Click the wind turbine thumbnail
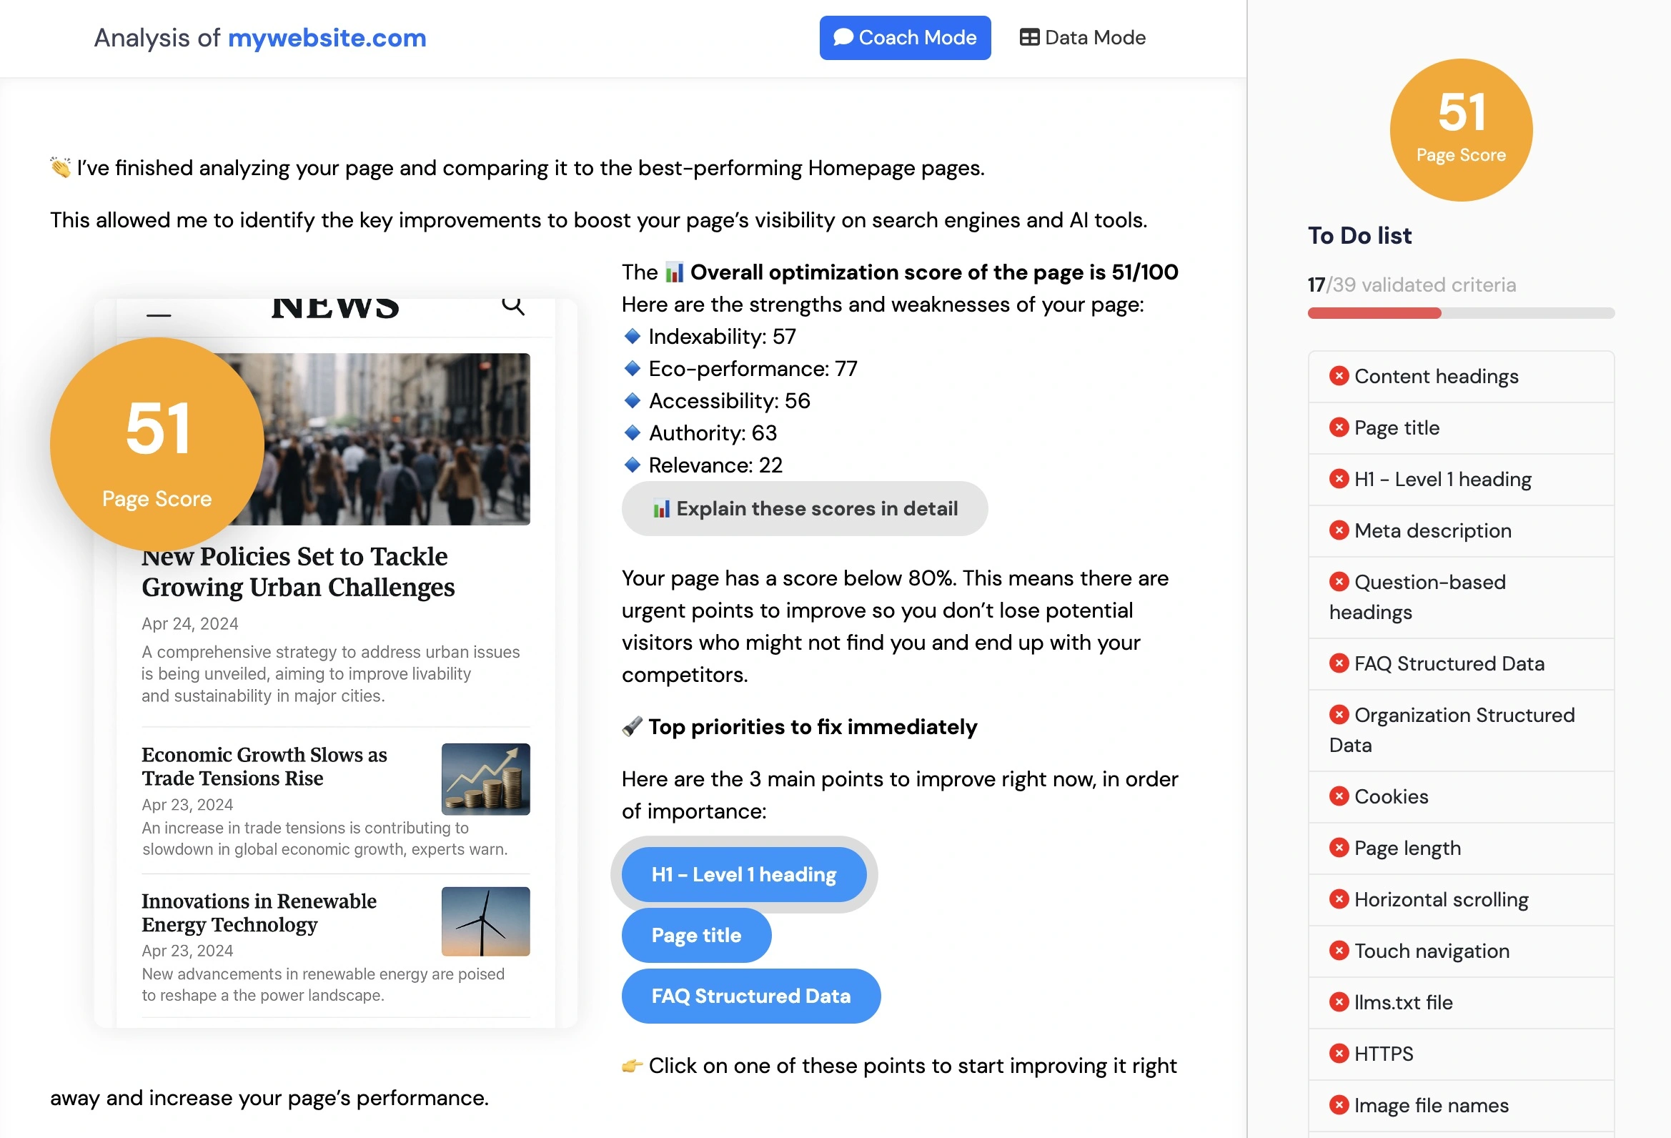 485,921
